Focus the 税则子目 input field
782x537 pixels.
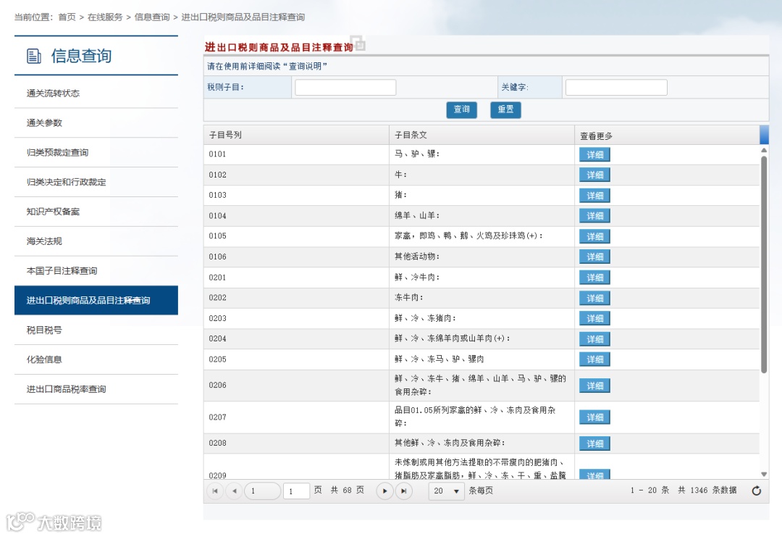click(x=345, y=88)
